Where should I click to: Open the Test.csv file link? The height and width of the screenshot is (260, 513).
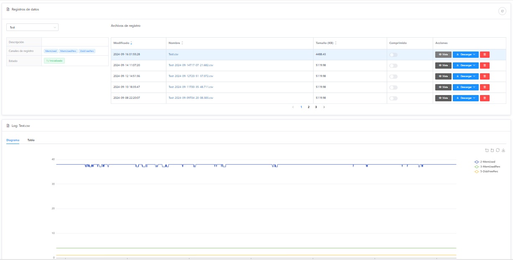173,54
